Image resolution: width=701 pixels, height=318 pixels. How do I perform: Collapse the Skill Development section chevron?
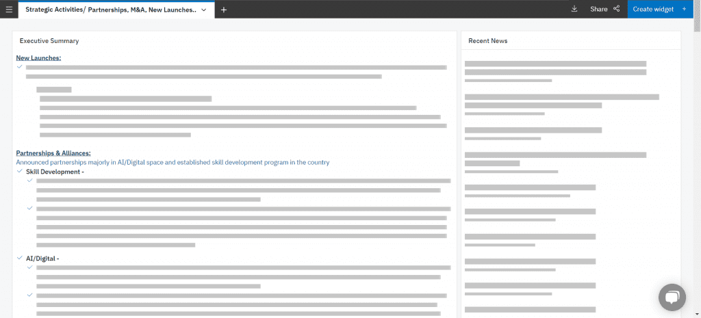[20, 172]
